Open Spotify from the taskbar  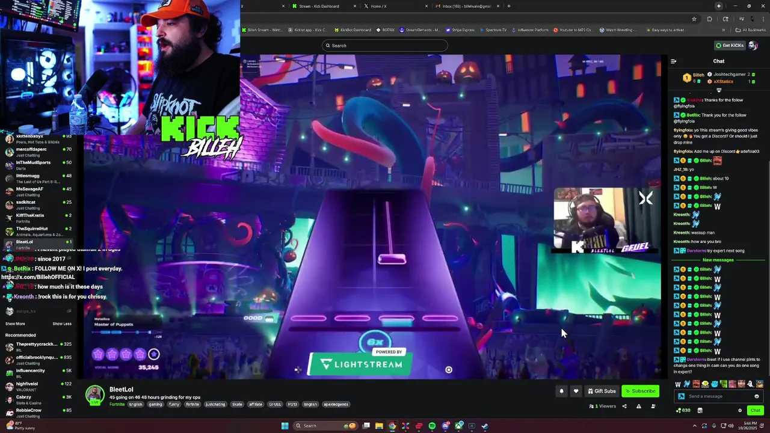432,426
